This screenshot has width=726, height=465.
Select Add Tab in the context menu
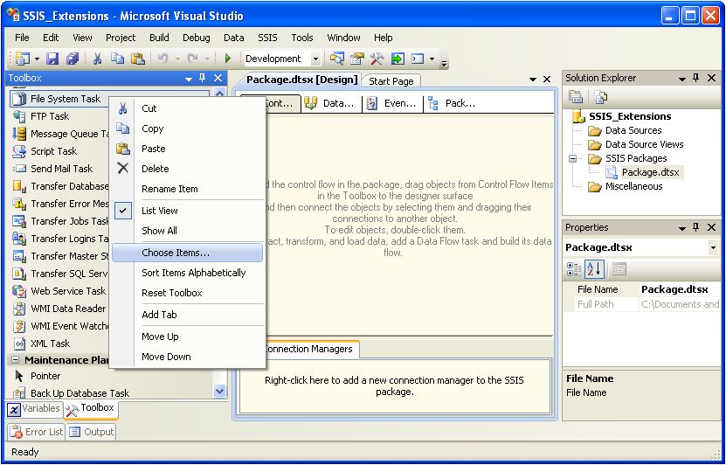point(188,315)
